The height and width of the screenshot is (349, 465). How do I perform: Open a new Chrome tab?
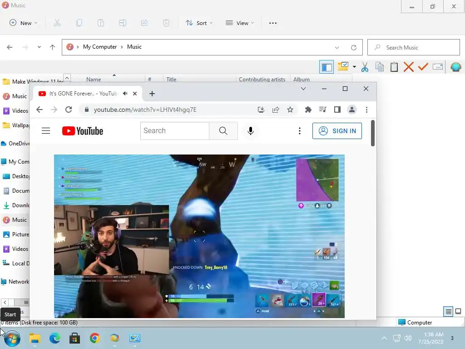152,94
